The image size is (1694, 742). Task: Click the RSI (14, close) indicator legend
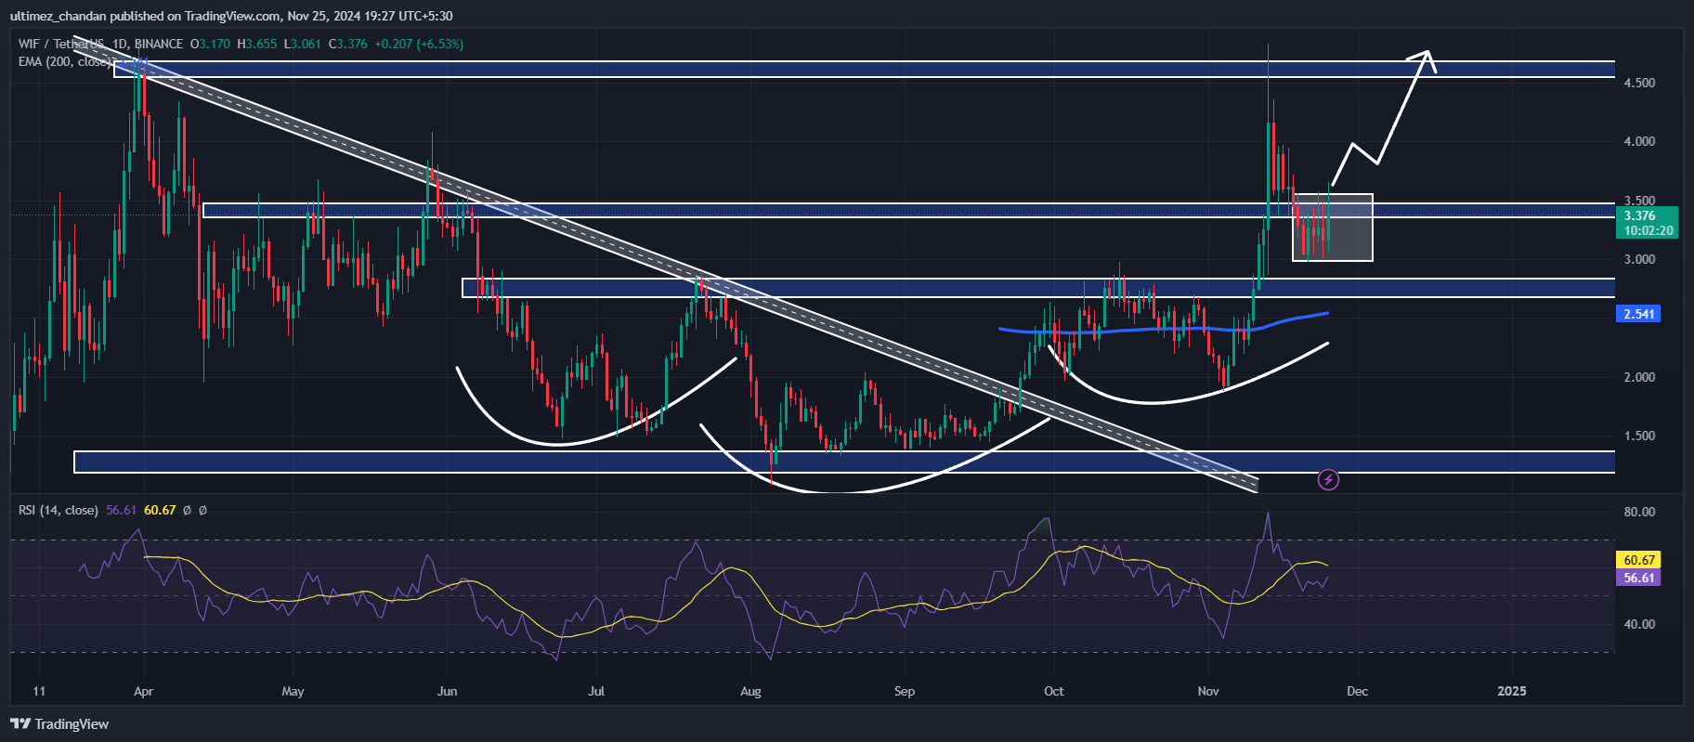coord(58,510)
